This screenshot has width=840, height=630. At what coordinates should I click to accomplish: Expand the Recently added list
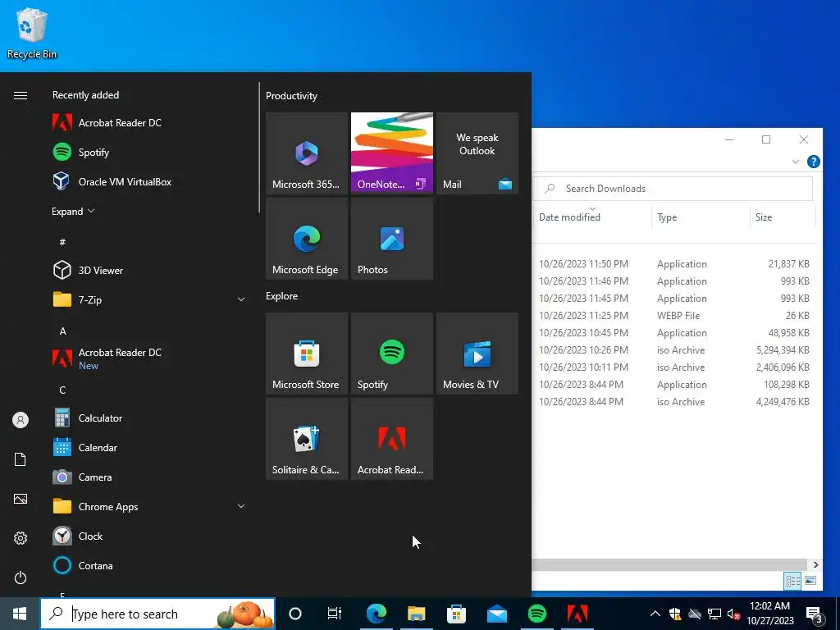73,211
